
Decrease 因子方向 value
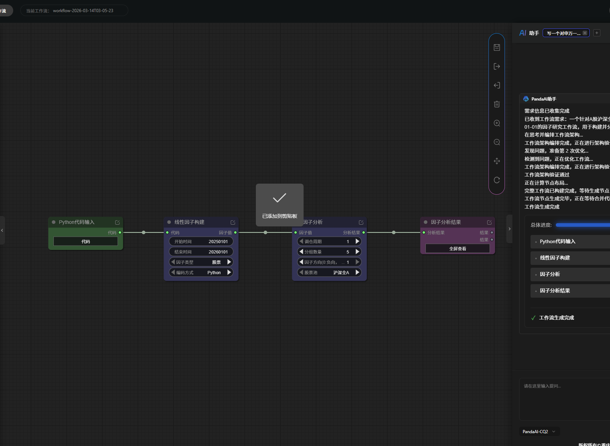301,262
